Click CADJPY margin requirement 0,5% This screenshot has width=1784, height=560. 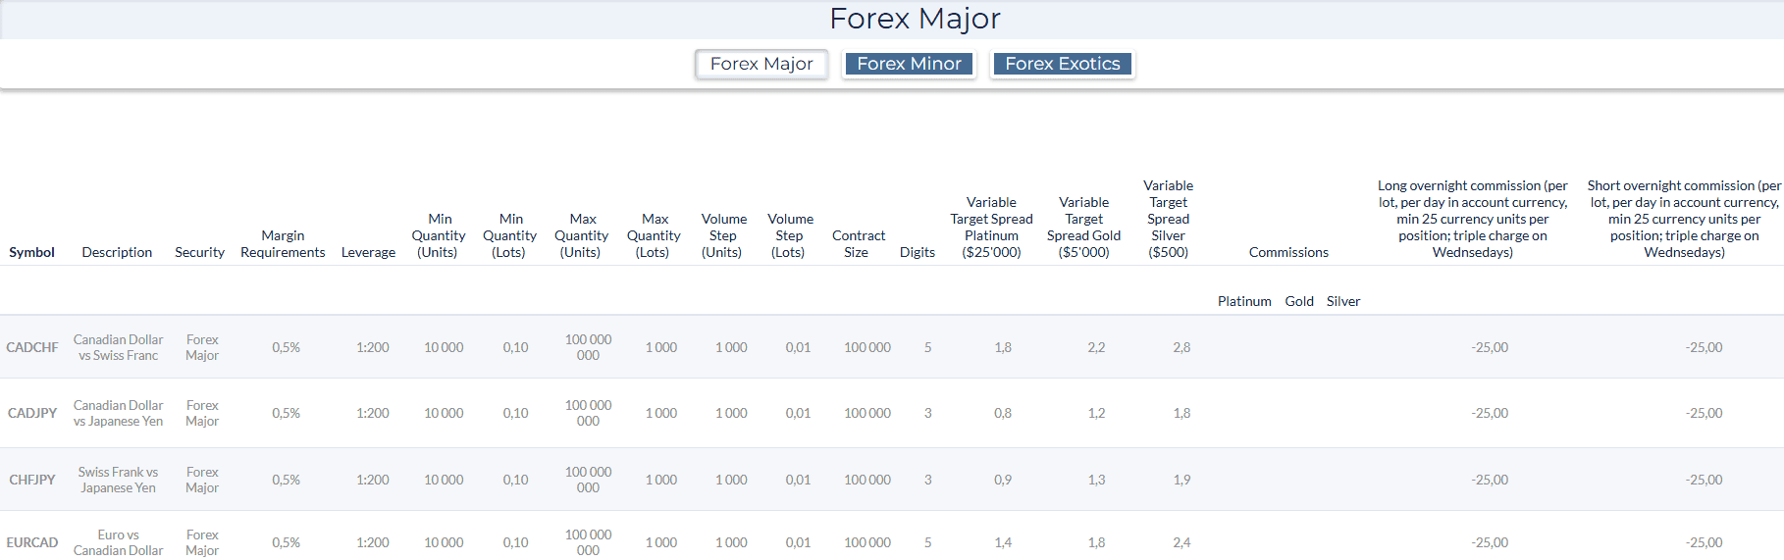click(287, 413)
